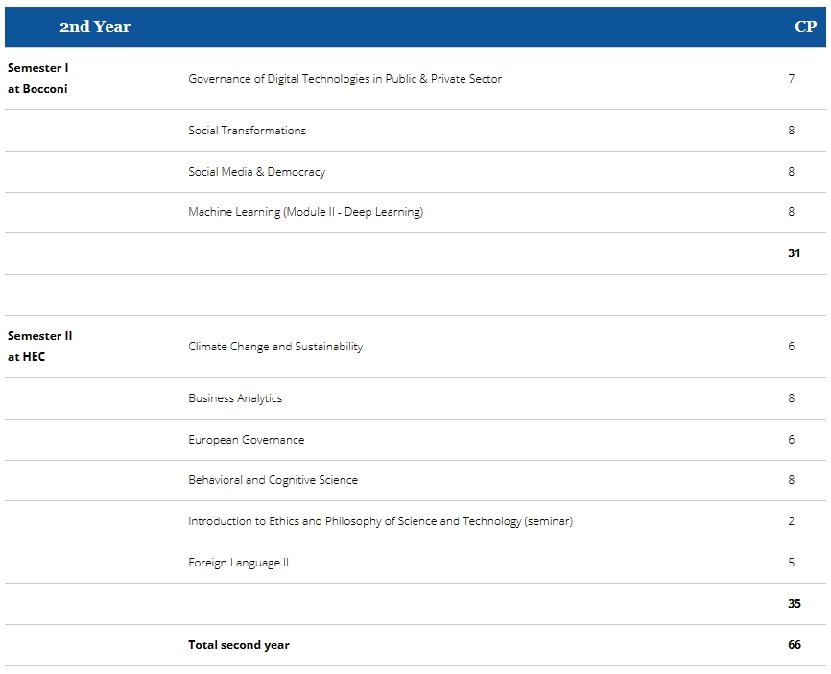Click CP value 8 for Social Media & Democracy

click(792, 171)
